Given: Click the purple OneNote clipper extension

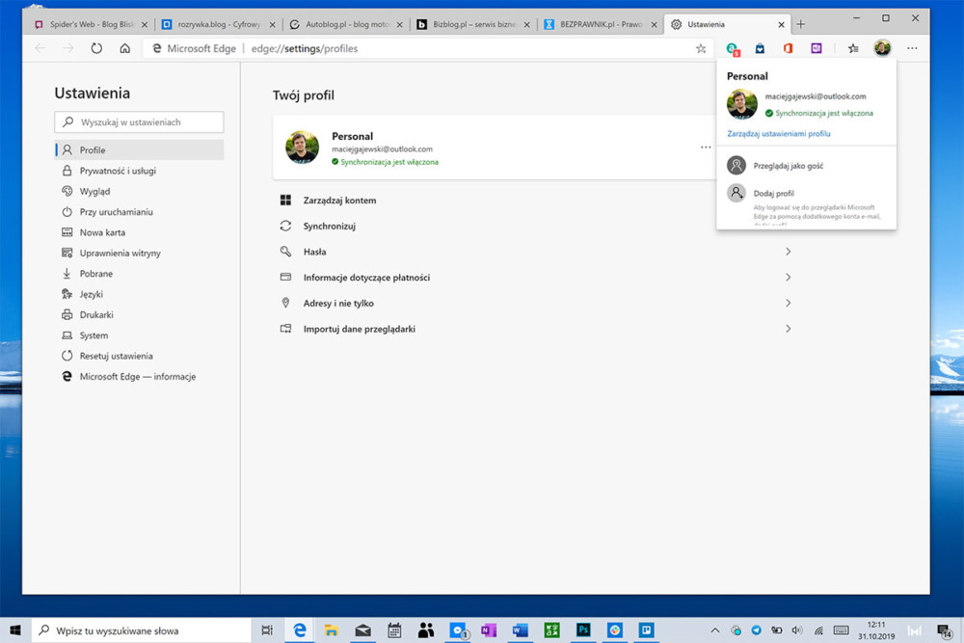Looking at the screenshot, I should 816,48.
